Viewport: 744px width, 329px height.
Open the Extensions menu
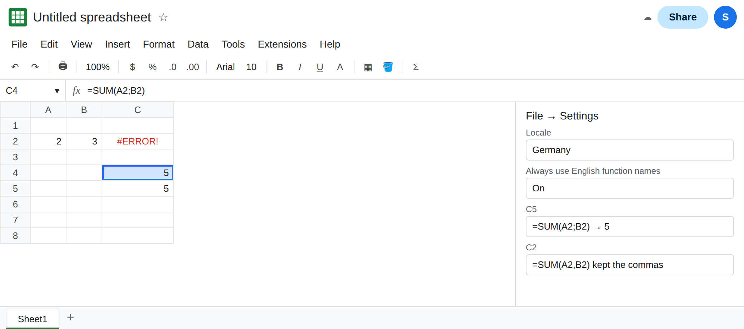coord(282,44)
